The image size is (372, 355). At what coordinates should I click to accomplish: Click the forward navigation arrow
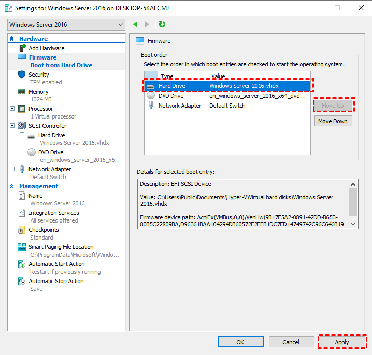coord(147,24)
